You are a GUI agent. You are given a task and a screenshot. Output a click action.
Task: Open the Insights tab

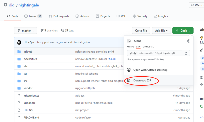(161, 16)
